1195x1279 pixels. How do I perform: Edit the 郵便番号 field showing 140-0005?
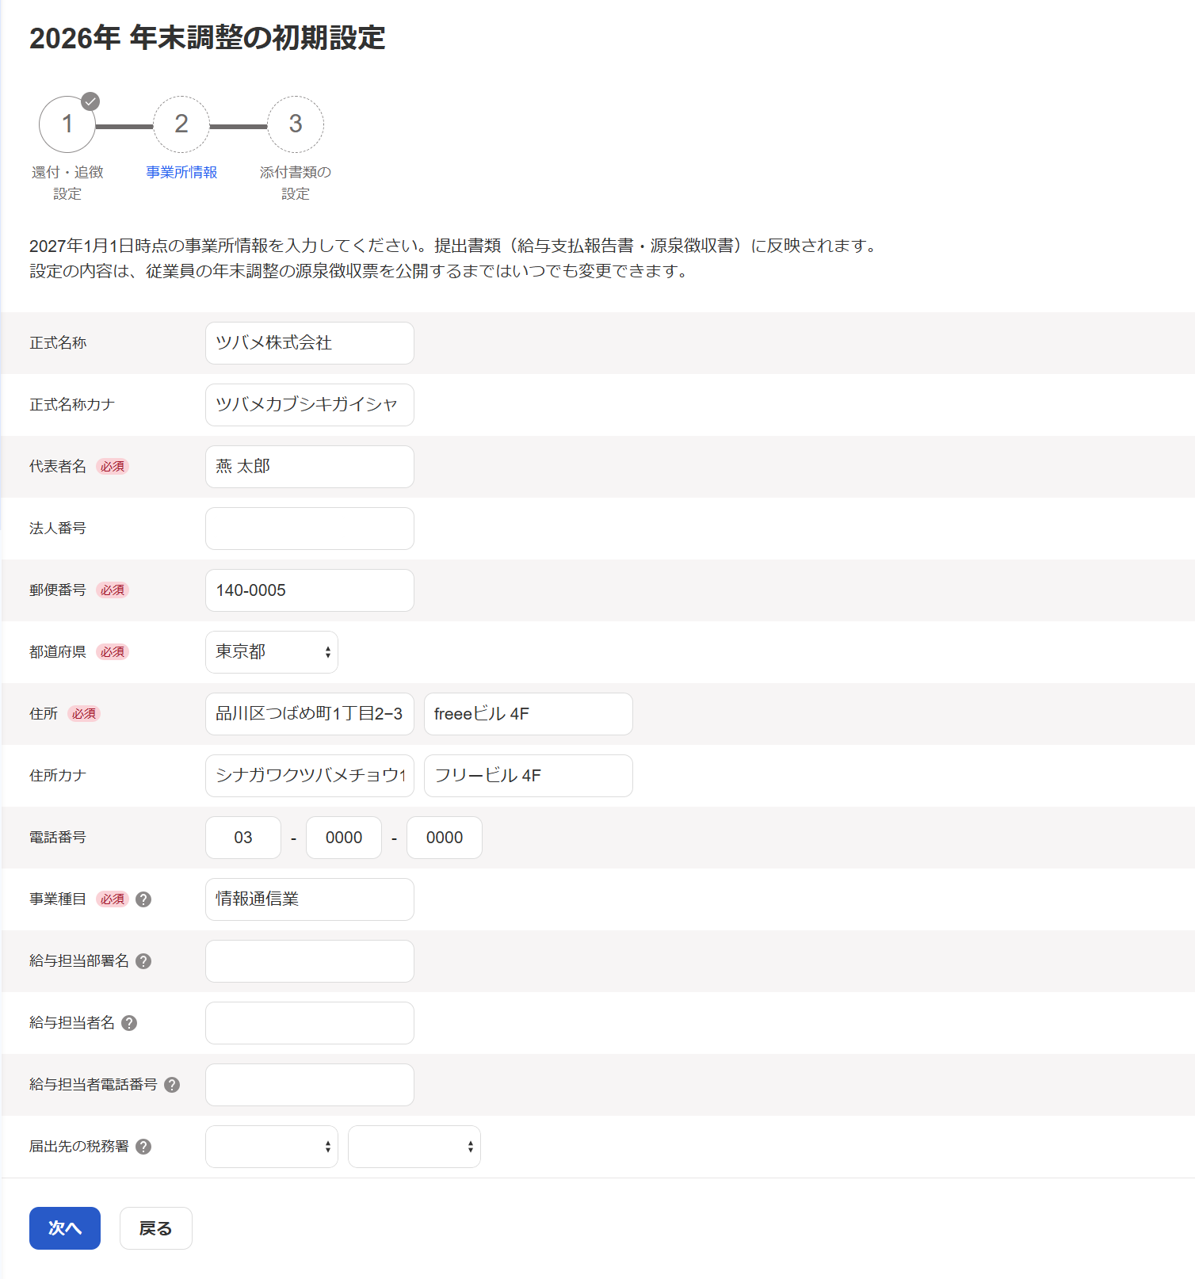pos(310,590)
